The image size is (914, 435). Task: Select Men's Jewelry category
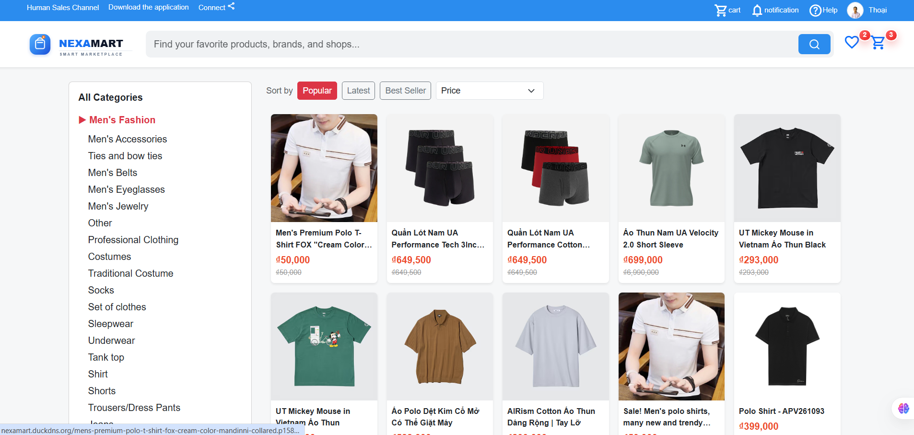click(118, 206)
